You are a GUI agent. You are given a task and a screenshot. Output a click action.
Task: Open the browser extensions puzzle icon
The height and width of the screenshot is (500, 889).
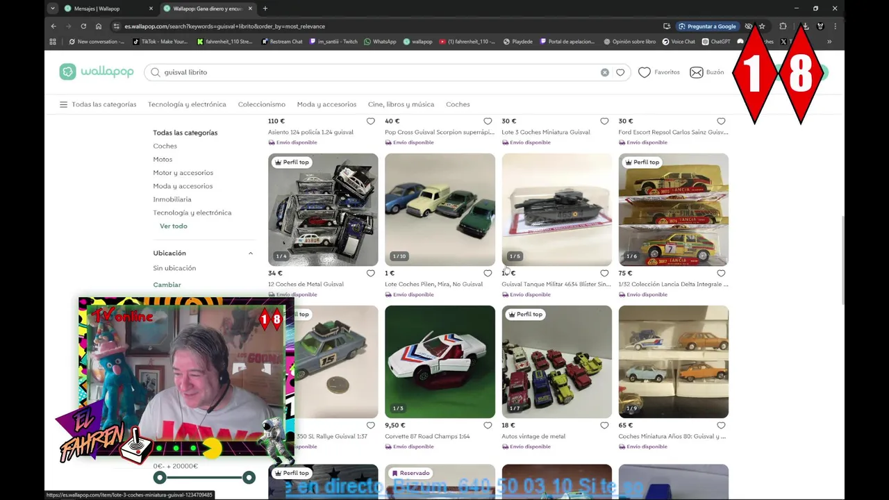pyautogui.click(x=783, y=26)
